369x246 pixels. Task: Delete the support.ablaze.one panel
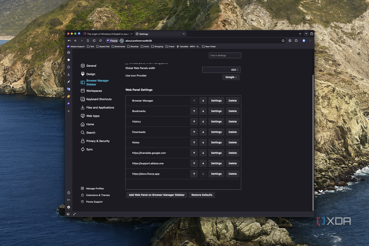[x=233, y=164]
